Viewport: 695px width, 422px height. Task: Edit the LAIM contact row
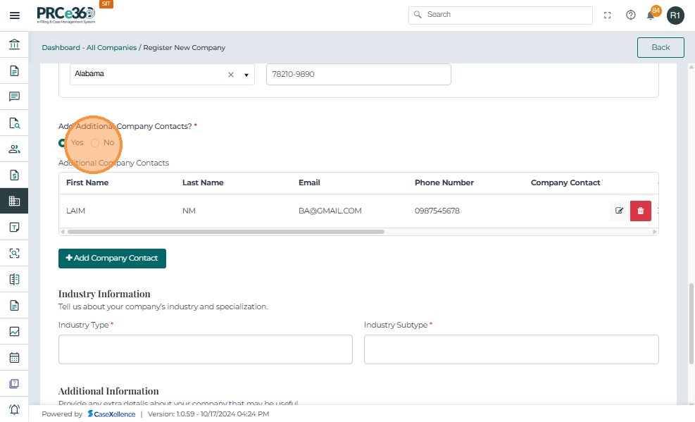(619, 211)
